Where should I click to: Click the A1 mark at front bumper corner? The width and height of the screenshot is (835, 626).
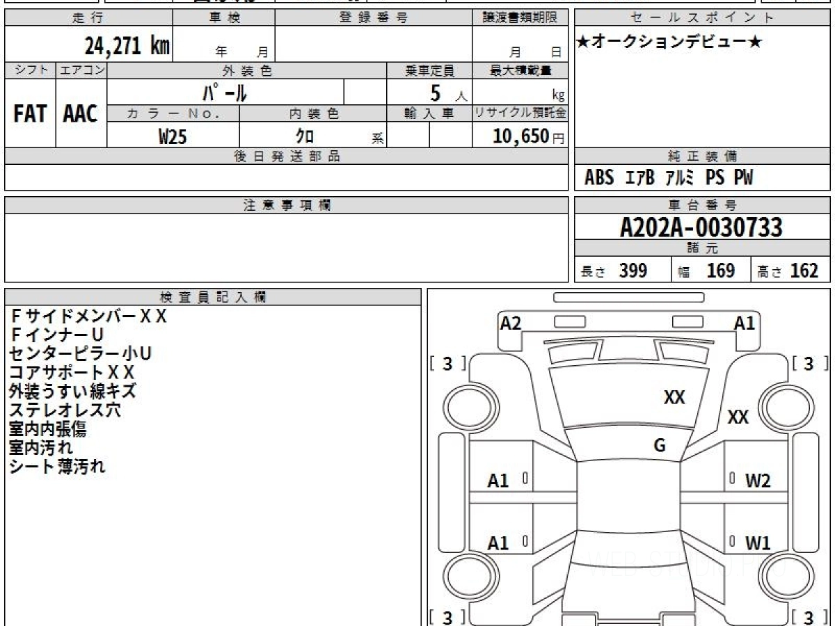[x=745, y=323]
